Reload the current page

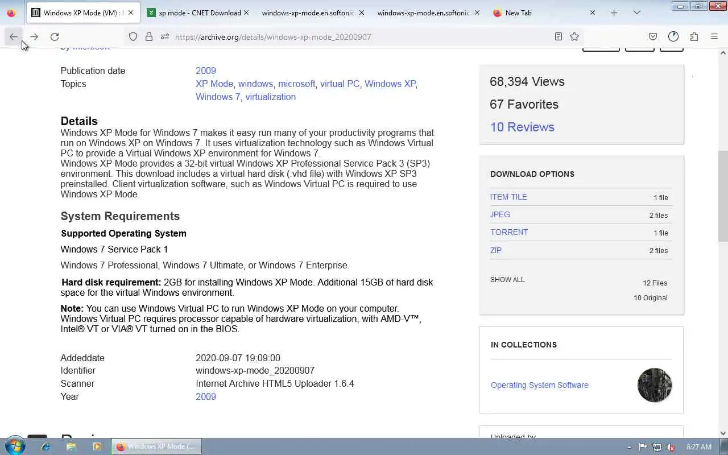[x=55, y=36]
